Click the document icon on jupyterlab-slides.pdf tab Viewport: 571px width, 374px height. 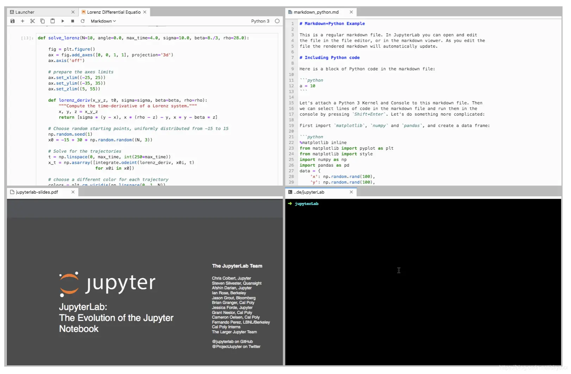click(x=12, y=192)
